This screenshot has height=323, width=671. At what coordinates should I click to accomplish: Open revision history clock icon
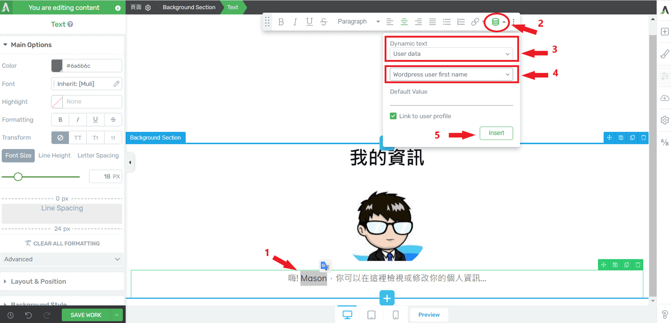click(10, 315)
